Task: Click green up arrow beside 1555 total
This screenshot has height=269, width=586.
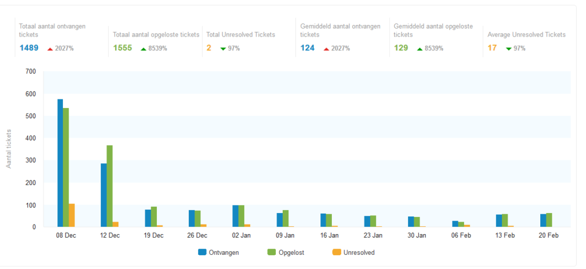Action: [x=144, y=49]
